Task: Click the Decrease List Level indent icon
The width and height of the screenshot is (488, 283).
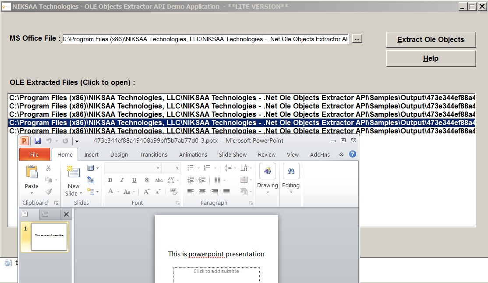Action: [191, 180]
